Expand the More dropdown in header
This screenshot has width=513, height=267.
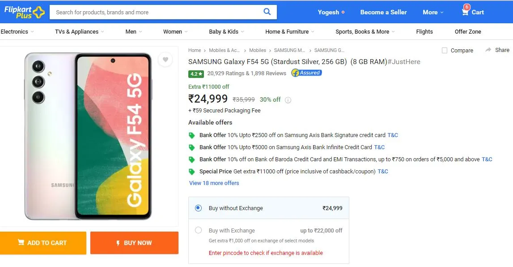pyautogui.click(x=433, y=12)
